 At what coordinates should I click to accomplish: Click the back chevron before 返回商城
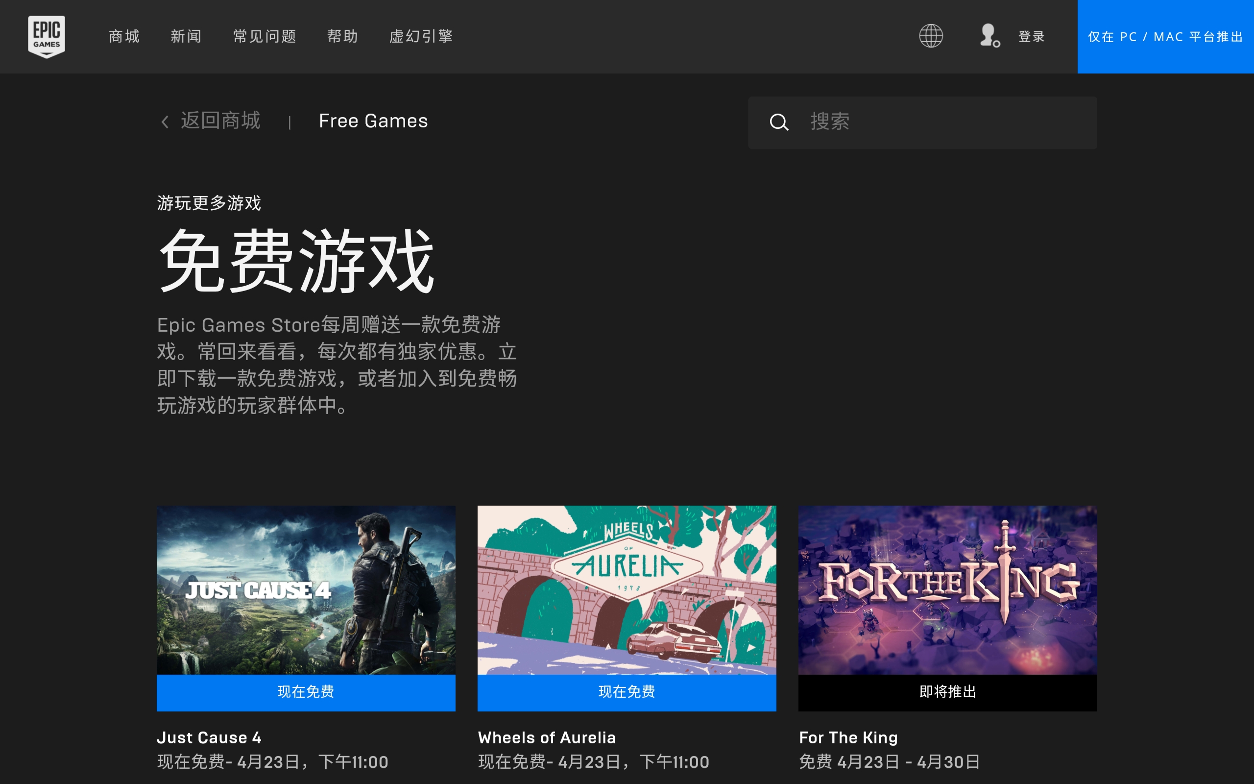pos(165,122)
